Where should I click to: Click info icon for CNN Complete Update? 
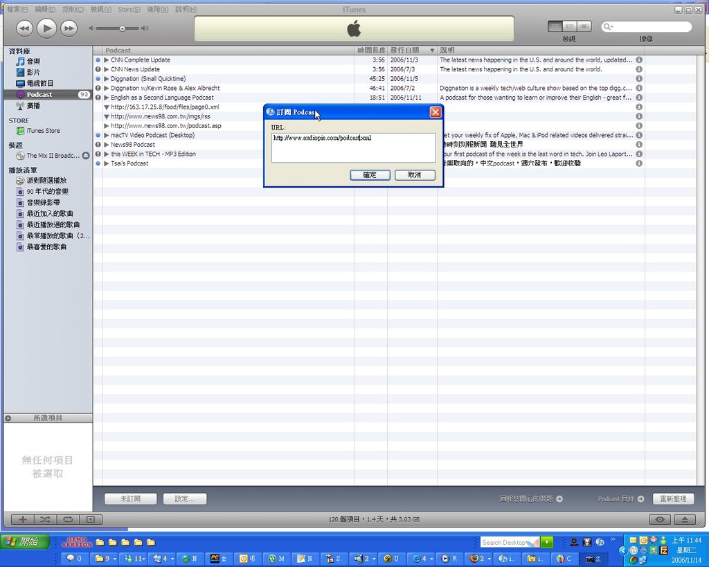pos(639,60)
